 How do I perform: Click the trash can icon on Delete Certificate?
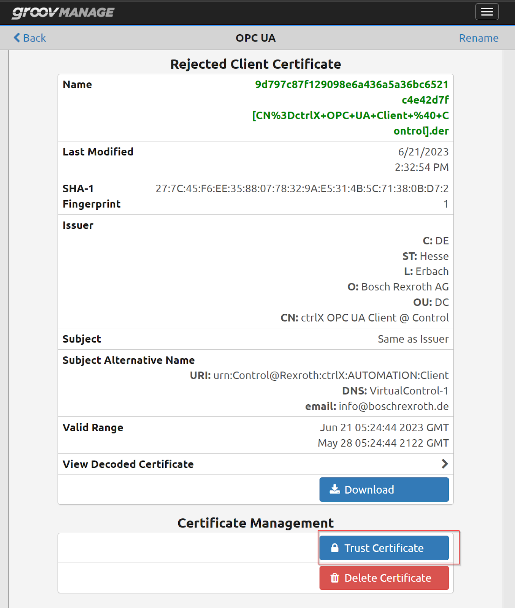(334, 578)
